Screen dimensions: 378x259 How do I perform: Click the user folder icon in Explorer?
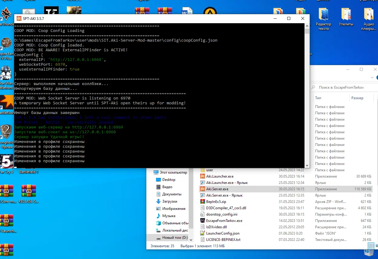[203, 170]
